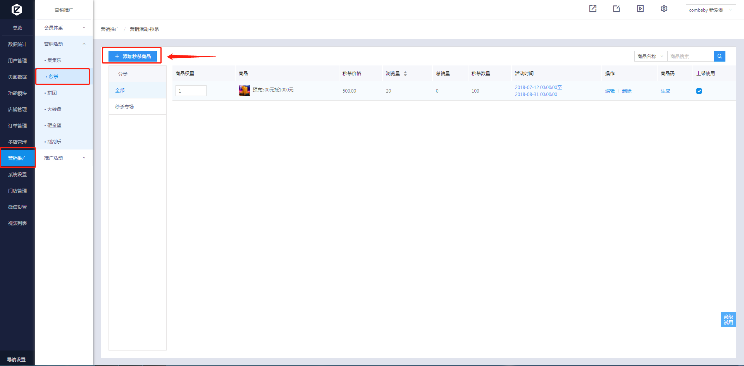Click the 添加秒杀商品 button
Screen dimensions: 744x366
pyautogui.click(x=133, y=56)
